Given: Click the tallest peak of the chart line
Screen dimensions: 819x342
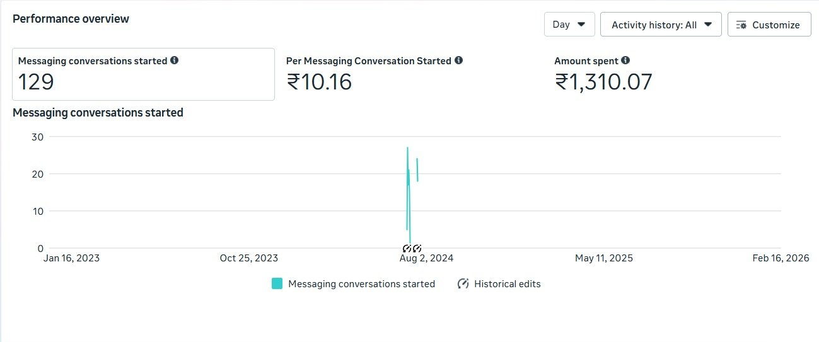Looking at the screenshot, I should 408,149.
